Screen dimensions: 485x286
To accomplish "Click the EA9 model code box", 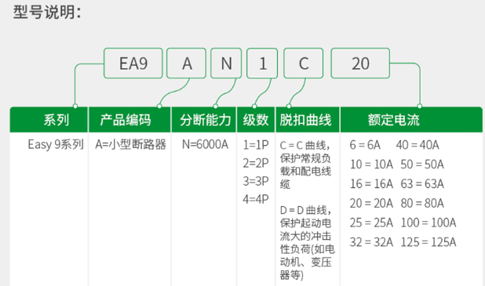I will [133, 63].
